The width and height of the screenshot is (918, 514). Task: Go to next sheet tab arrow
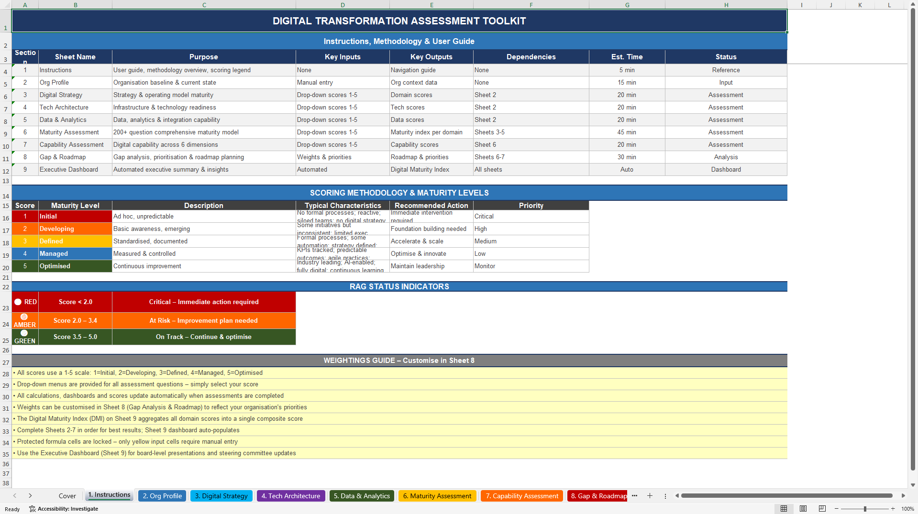[30, 496]
